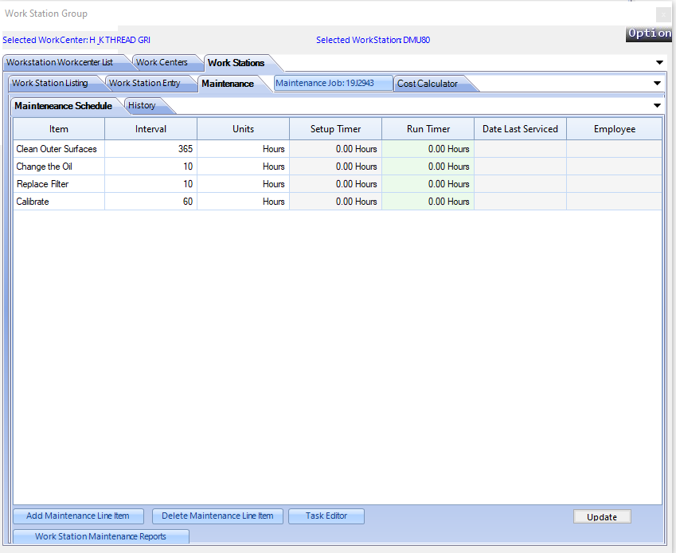Click the Interval value for Calibrate
The height and width of the screenshot is (553, 676).
pos(150,202)
